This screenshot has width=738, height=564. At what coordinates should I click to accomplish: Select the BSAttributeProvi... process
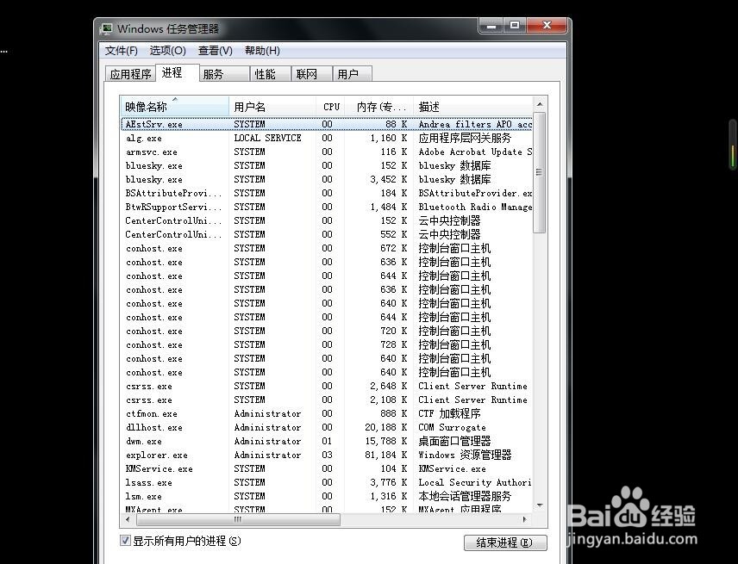click(x=327, y=193)
